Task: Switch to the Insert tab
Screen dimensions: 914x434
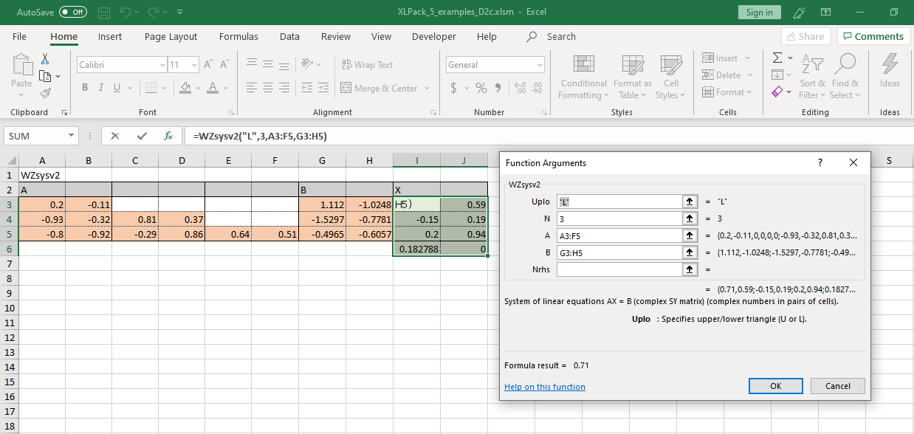Action: click(110, 36)
